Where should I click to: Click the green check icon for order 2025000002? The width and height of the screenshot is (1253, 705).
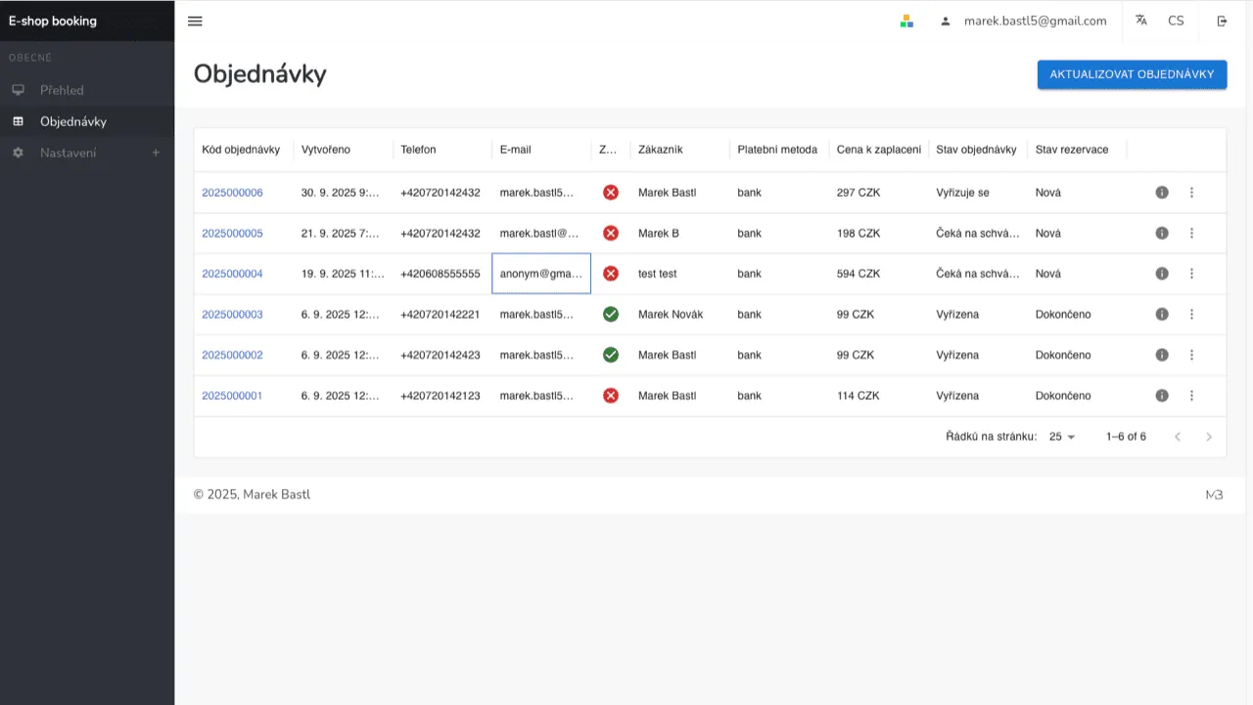tap(611, 355)
